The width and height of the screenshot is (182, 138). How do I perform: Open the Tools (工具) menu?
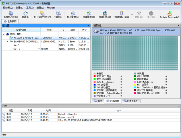coord(30,8)
